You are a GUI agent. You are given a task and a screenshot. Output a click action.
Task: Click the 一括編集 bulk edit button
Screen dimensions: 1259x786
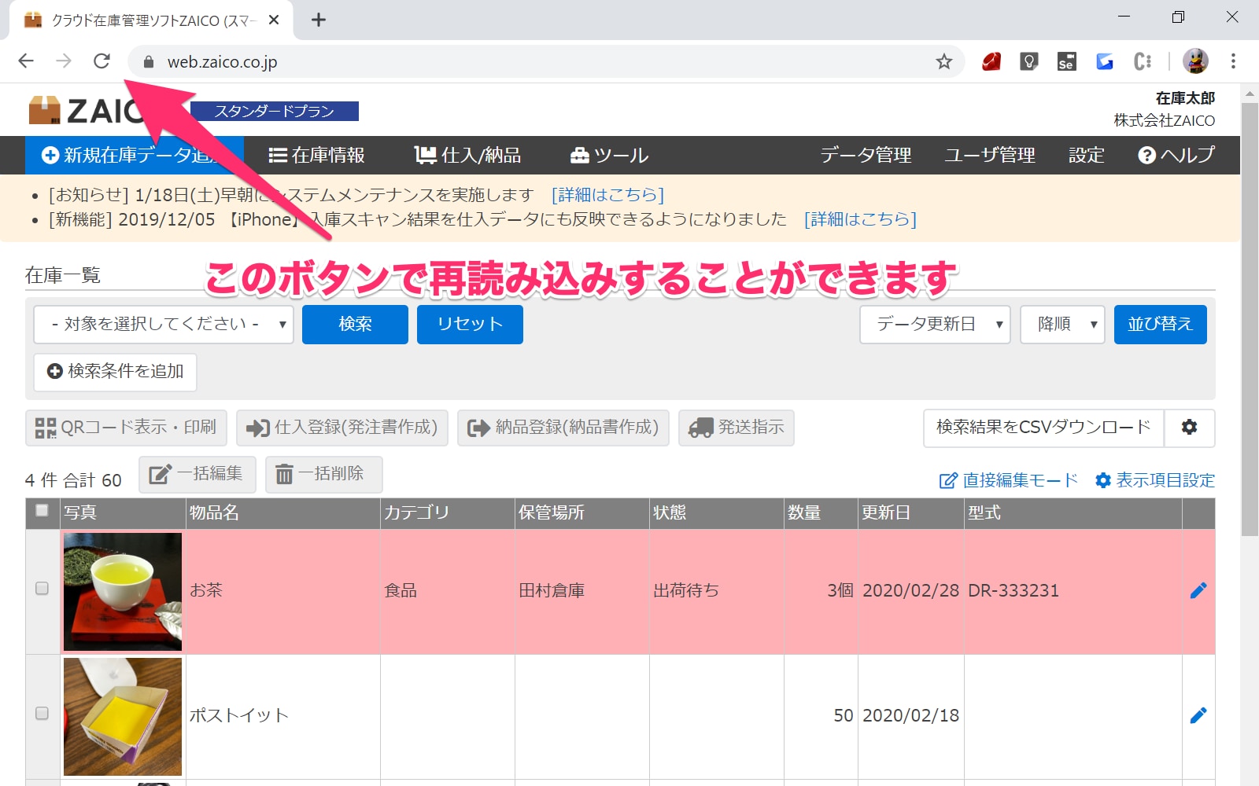click(x=198, y=475)
